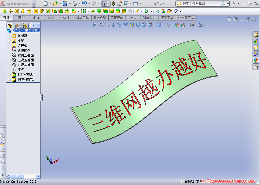Open the Display Style dropdown arrow
260x185 pixels.
pos(163,25)
